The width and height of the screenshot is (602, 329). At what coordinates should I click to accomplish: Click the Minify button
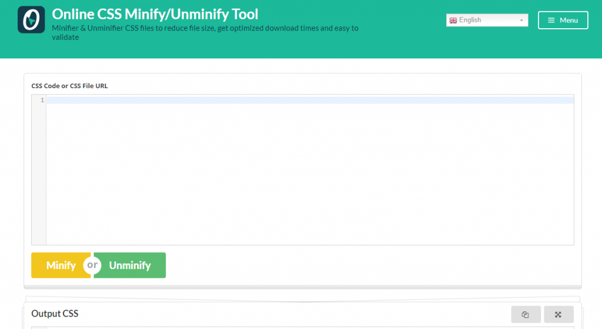tap(61, 265)
